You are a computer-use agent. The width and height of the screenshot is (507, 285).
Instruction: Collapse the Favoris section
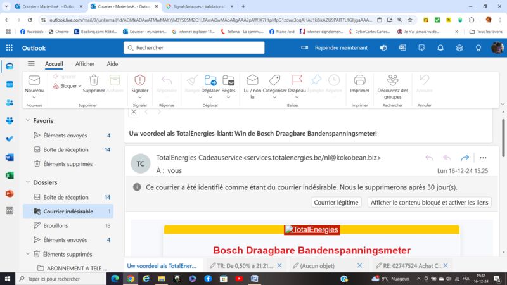coord(28,120)
